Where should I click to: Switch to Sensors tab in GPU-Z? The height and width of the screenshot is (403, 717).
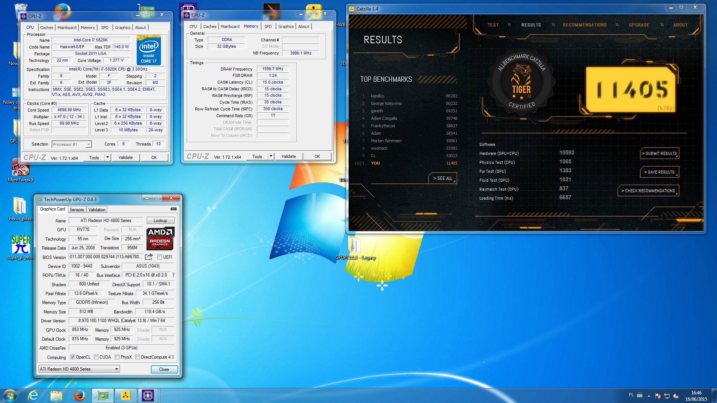click(77, 210)
